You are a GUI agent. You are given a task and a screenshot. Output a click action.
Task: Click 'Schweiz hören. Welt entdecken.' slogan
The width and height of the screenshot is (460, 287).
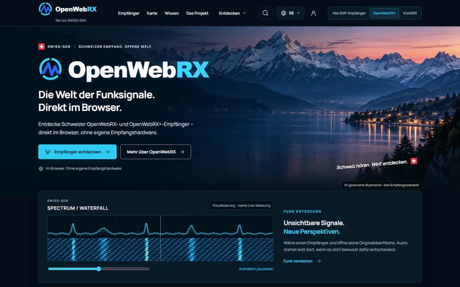coord(372,165)
